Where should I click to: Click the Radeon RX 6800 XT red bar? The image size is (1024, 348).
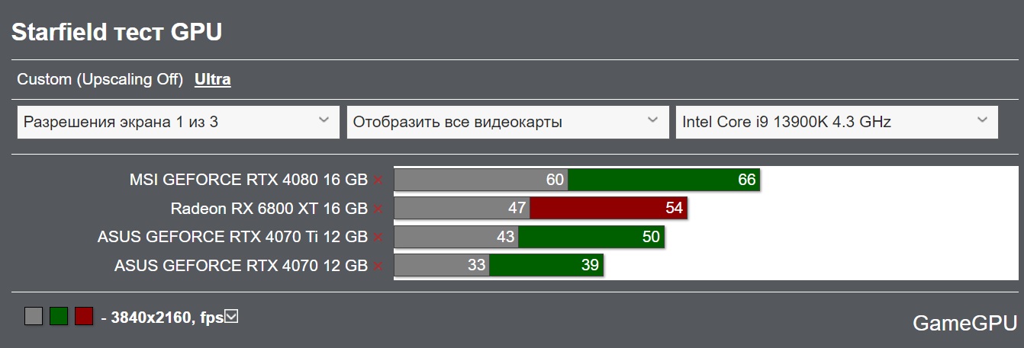(x=608, y=209)
